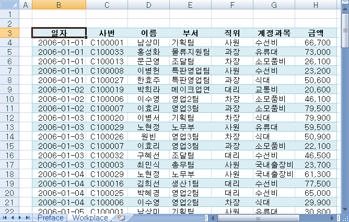Go to first sheet tab arrow
The image size is (349, 222).
point(5,218)
